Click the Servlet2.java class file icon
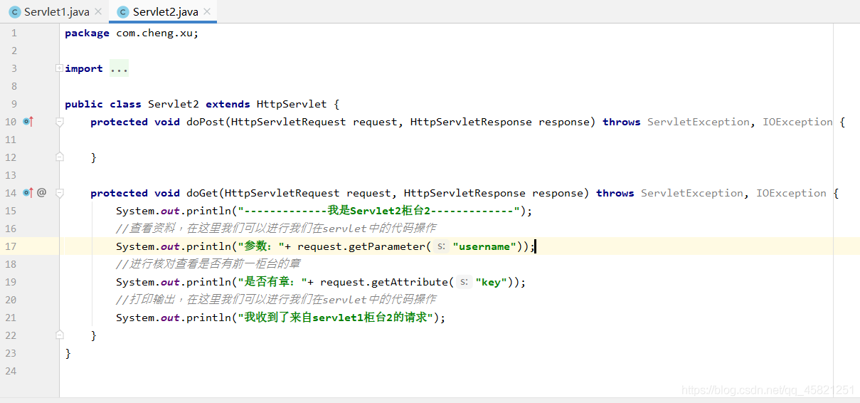Image resolution: width=860 pixels, height=403 pixels. [x=123, y=12]
